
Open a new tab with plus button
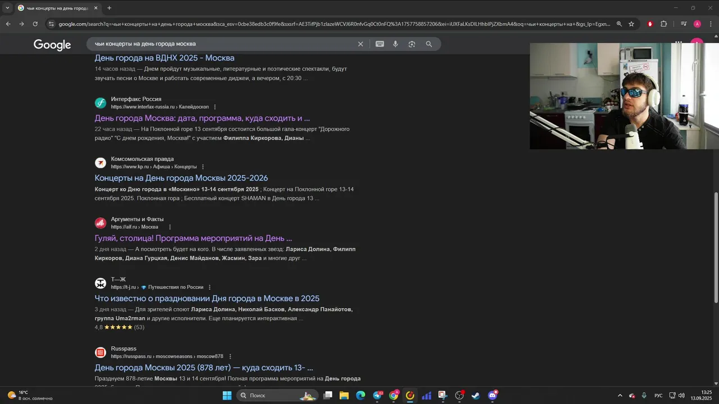109,8
